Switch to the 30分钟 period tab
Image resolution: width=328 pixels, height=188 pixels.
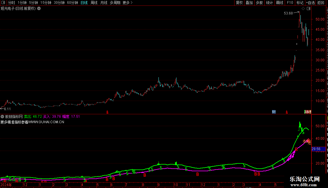coord(59,3)
